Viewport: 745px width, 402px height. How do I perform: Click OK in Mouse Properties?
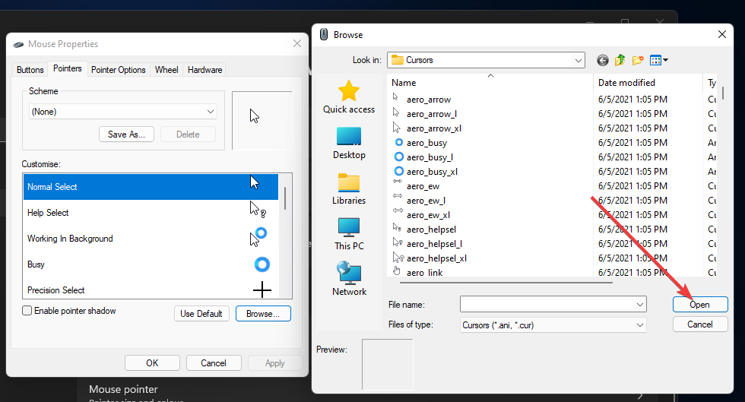(152, 363)
